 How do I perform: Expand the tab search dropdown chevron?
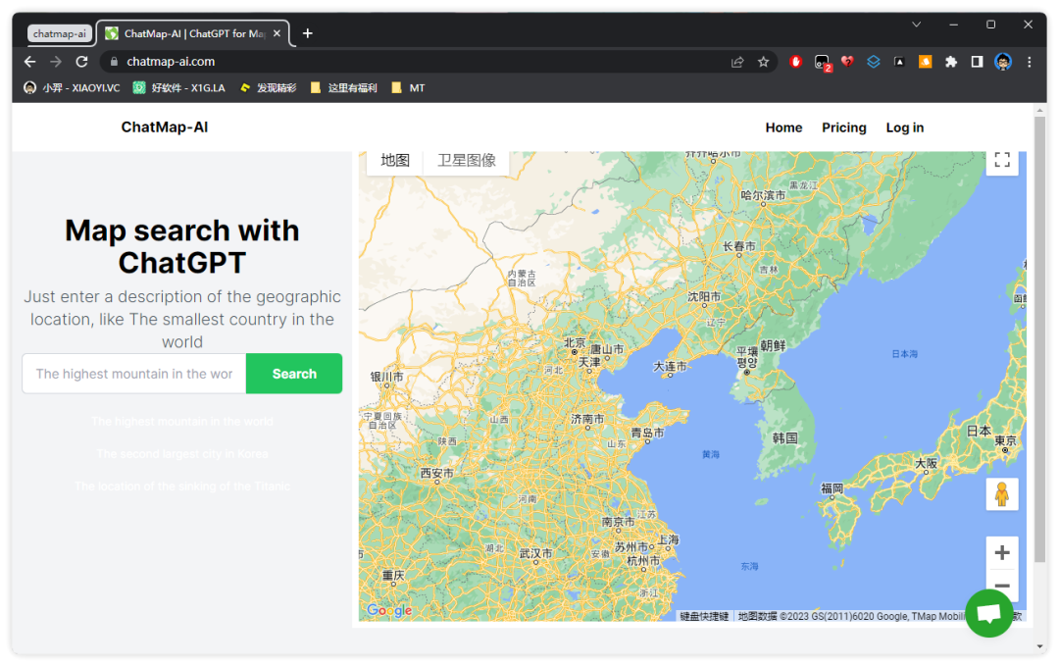point(916,25)
